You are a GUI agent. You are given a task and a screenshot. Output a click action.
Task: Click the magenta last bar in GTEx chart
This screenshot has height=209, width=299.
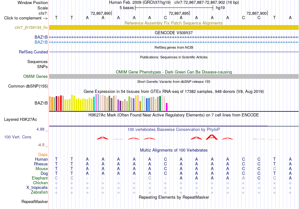pyautogui.click(x=167, y=107)
